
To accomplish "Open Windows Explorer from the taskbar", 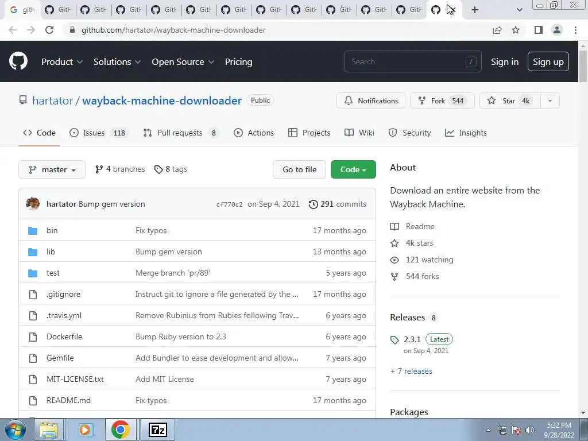I will pos(49,430).
